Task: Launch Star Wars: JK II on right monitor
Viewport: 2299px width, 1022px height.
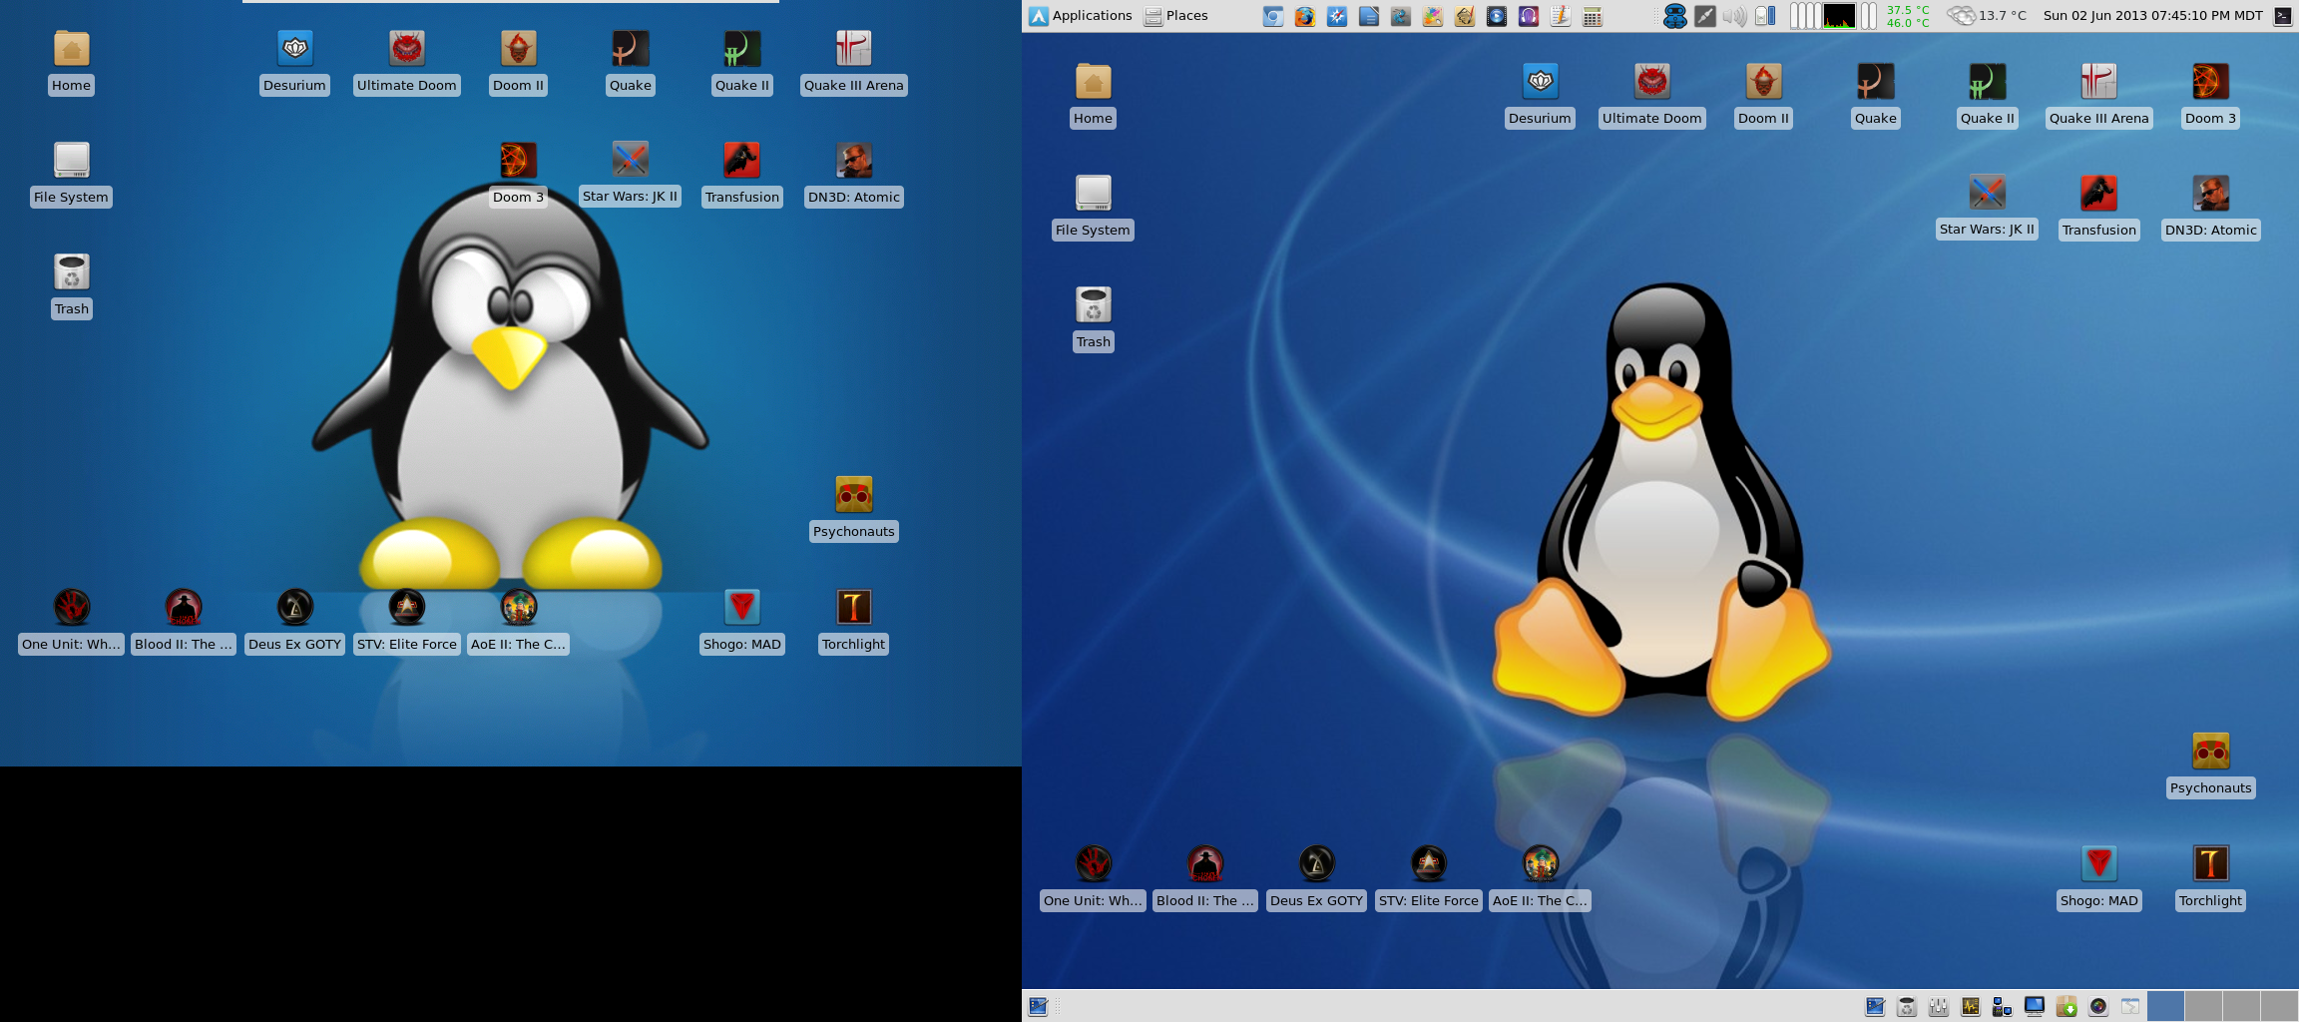Action: (1988, 208)
